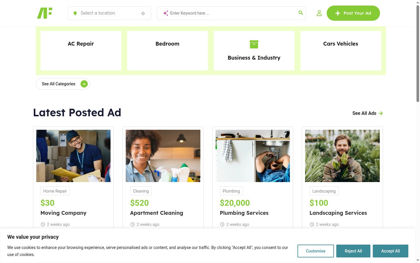The width and height of the screenshot is (420, 263).
Task: Open the Plumbing Services ad thumbnail
Action: click(x=253, y=156)
